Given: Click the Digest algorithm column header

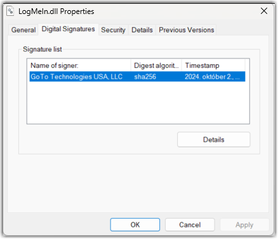Looking at the screenshot, I should click(x=156, y=65).
